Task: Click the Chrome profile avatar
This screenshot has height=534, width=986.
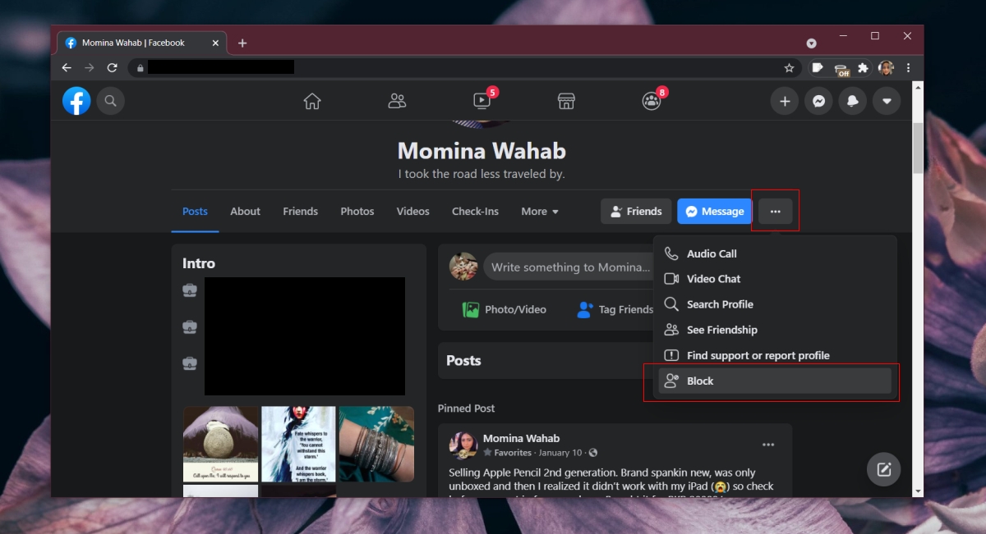Action: pyautogui.click(x=886, y=68)
